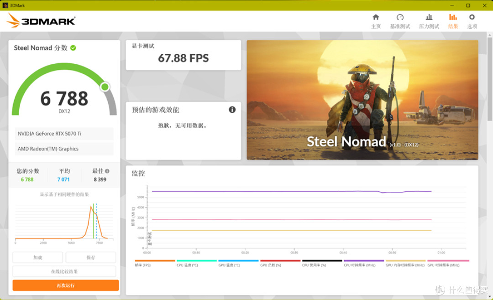
Task: Open the 基准测试 benchmarks tab
Action: pos(400,21)
